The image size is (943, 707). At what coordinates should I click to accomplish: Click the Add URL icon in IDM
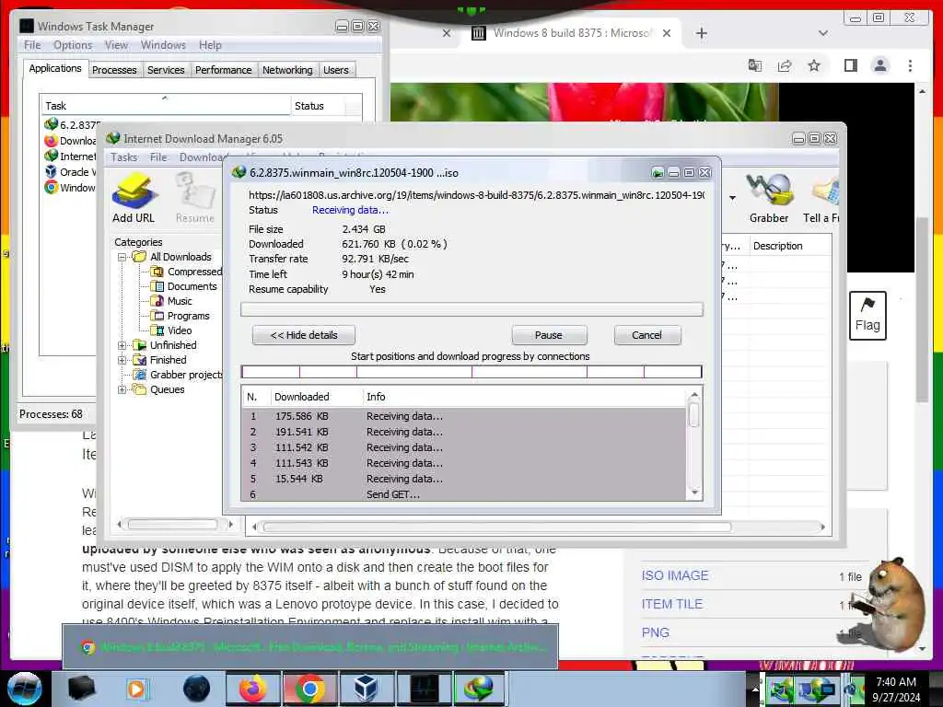(x=134, y=191)
